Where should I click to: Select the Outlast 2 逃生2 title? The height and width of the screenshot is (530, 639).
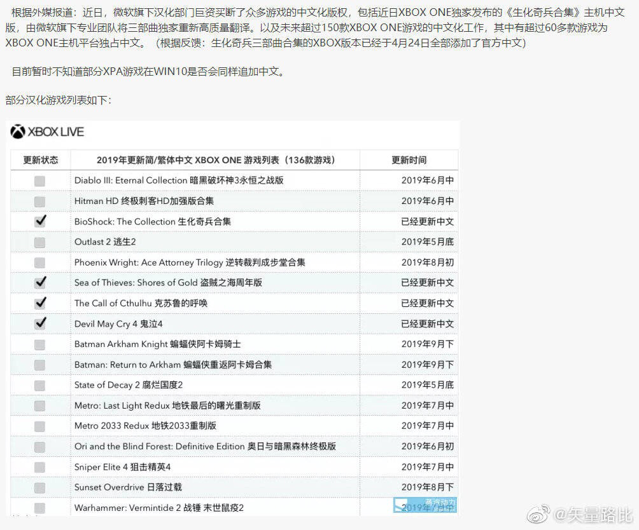(105, 241)
